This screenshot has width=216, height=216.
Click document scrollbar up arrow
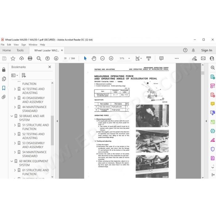click(x=203, y=65)
